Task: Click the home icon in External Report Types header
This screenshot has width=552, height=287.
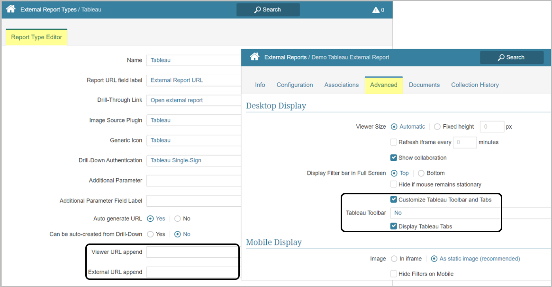Action: click(10, 9)
